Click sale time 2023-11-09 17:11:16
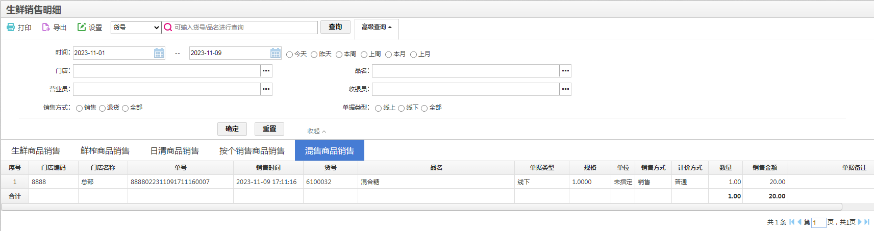The image size is (874, 231). (x=266, y=182)
